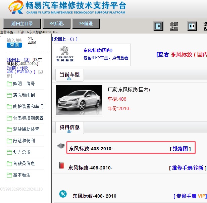The width and height of the screenshot is (207, 203).
Task: Click the 全屏菜单 link
Action: (174, 26)
